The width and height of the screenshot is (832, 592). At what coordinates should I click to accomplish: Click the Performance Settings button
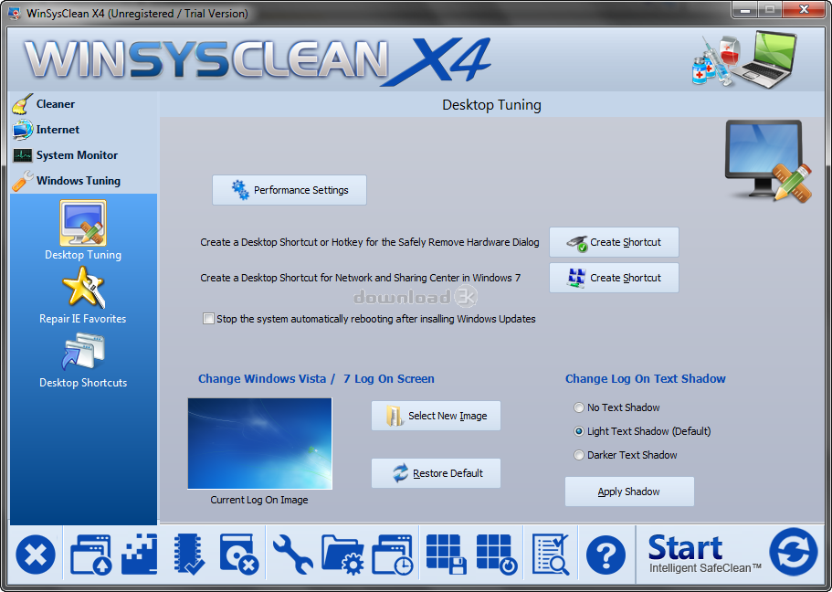click(x=290, y=190)
